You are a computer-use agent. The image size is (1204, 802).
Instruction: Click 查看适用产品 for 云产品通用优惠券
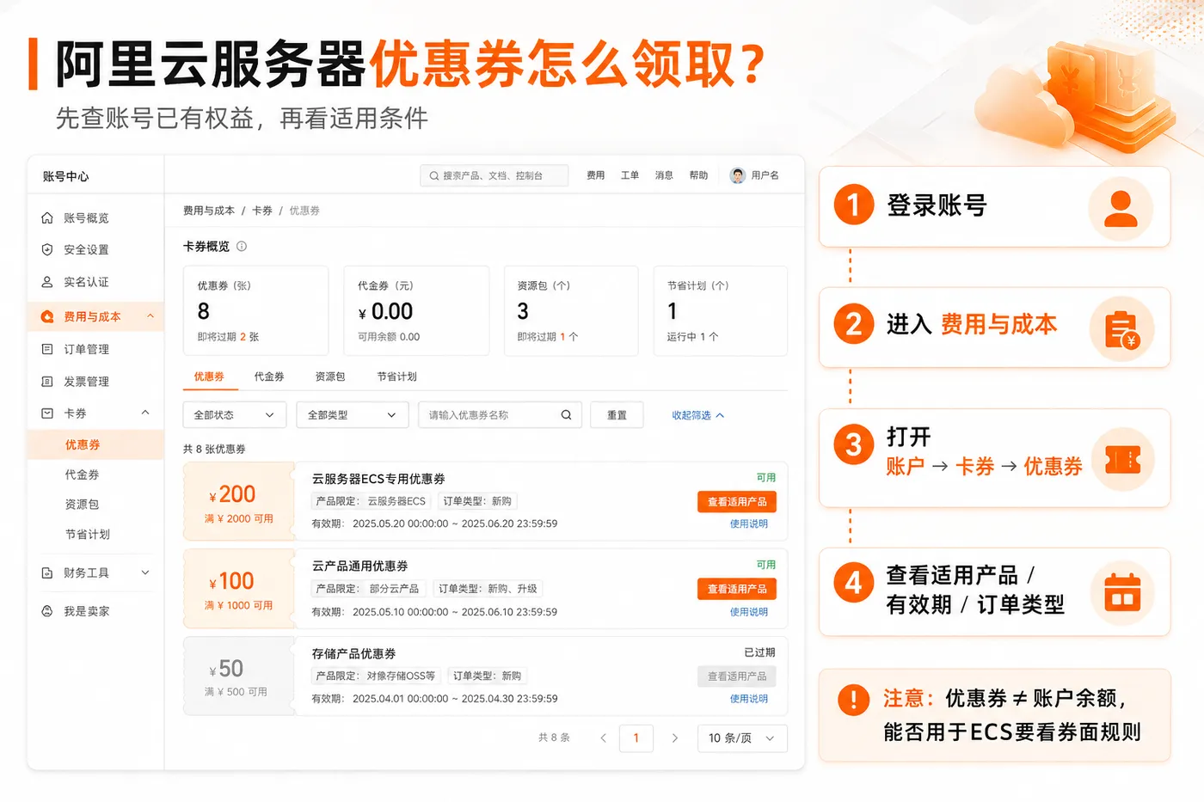(x=737, y=589)
